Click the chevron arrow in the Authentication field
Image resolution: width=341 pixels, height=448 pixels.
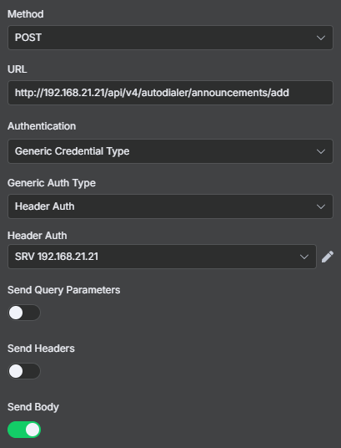pyautogui.click(x=321, y=151)
